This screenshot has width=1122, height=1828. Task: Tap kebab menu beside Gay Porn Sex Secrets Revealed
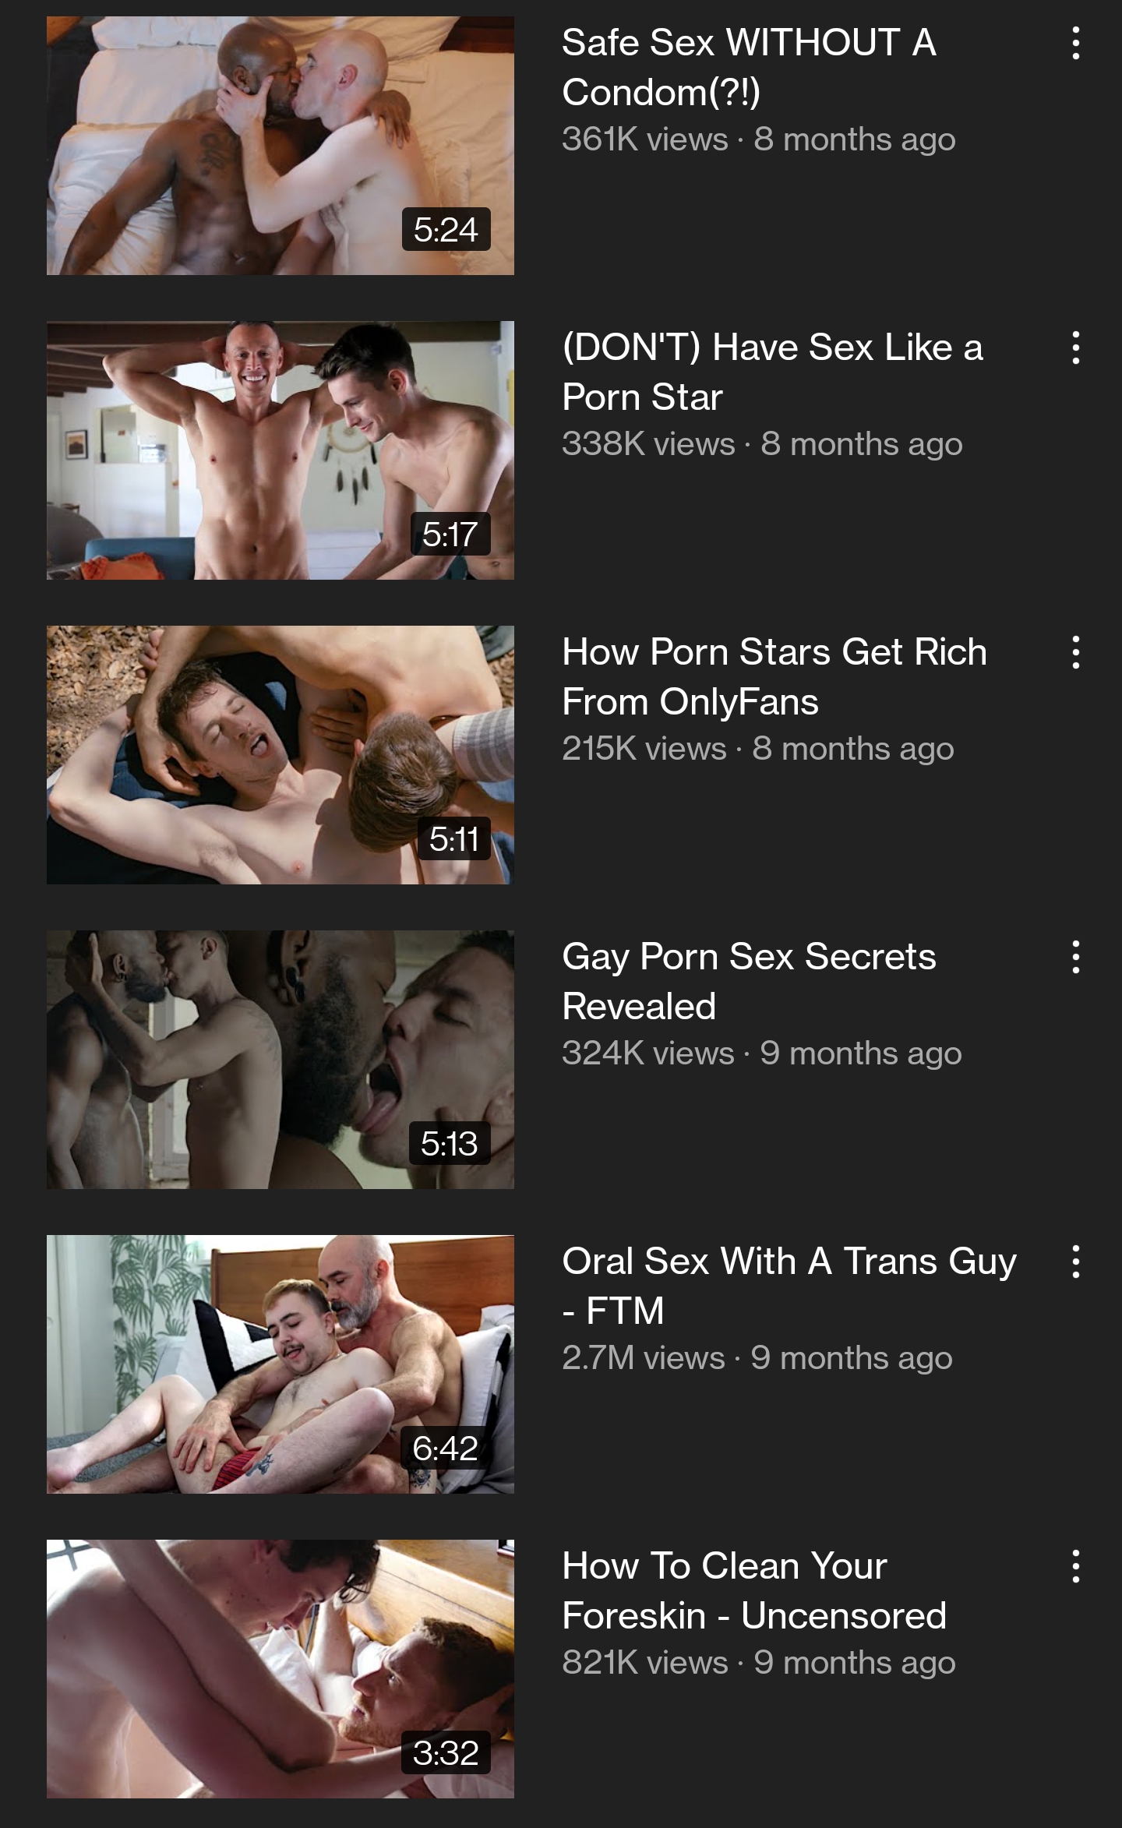[1075, 957]
